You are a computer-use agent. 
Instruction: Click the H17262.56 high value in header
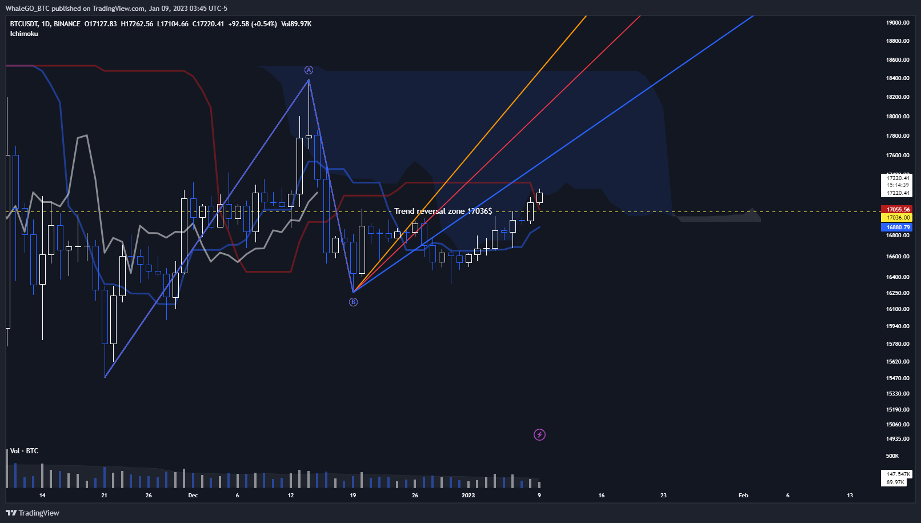point(137,24)
